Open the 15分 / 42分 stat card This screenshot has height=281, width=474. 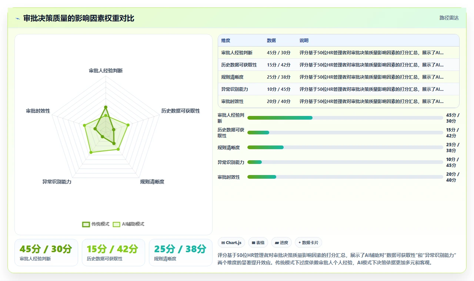point(113,253)
